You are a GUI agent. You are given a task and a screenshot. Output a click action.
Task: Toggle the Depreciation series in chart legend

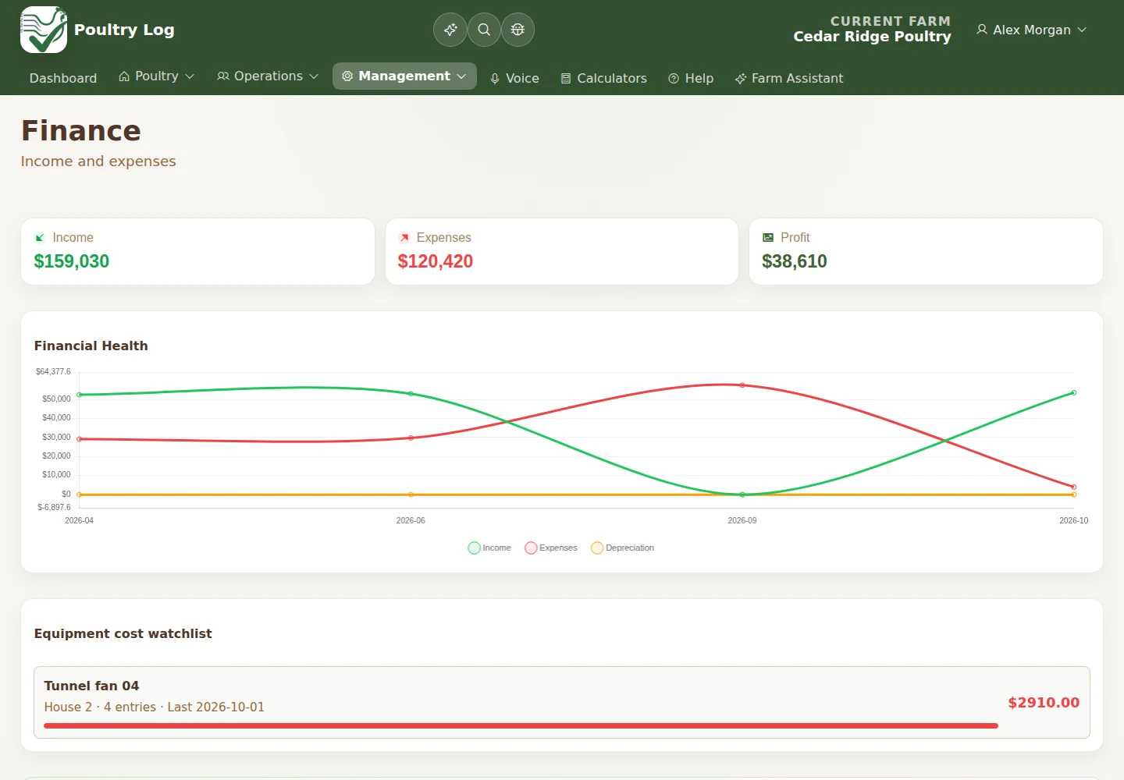click(623, 548)
